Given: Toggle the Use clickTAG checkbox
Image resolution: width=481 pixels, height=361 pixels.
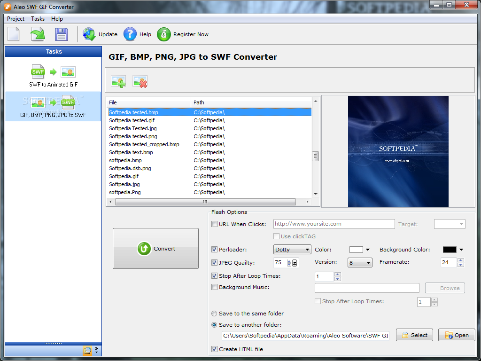Looking at the screenshot, I should (x=276, y=236).
